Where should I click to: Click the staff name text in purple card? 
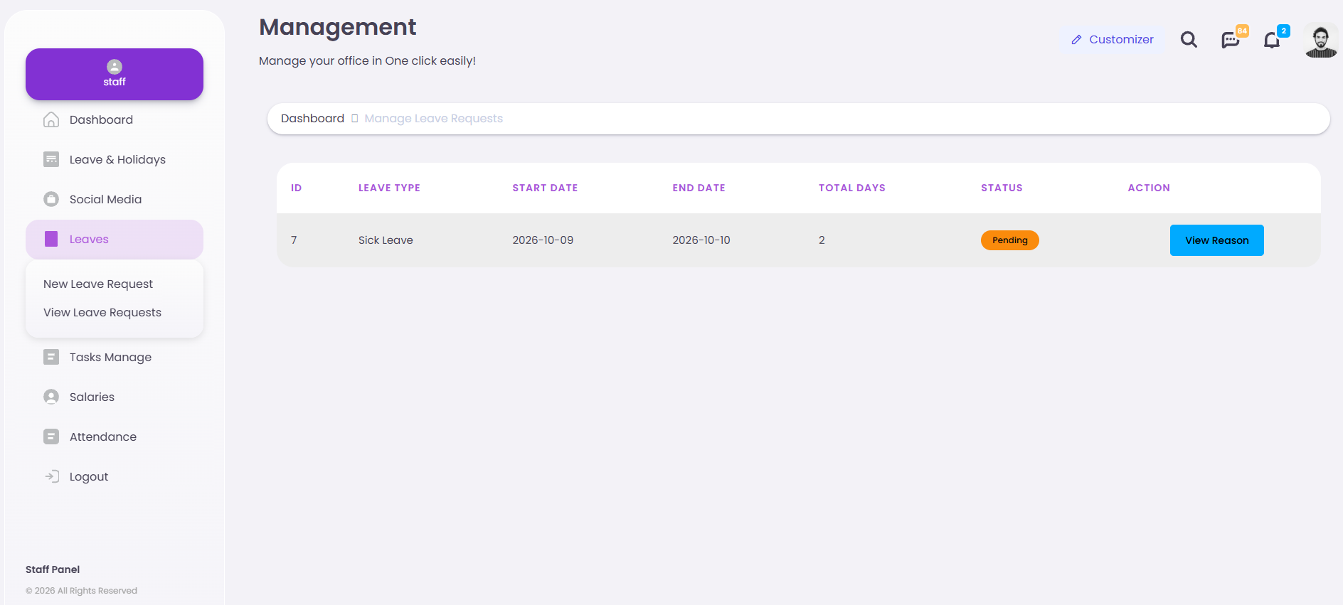click(x=115, y=82)
